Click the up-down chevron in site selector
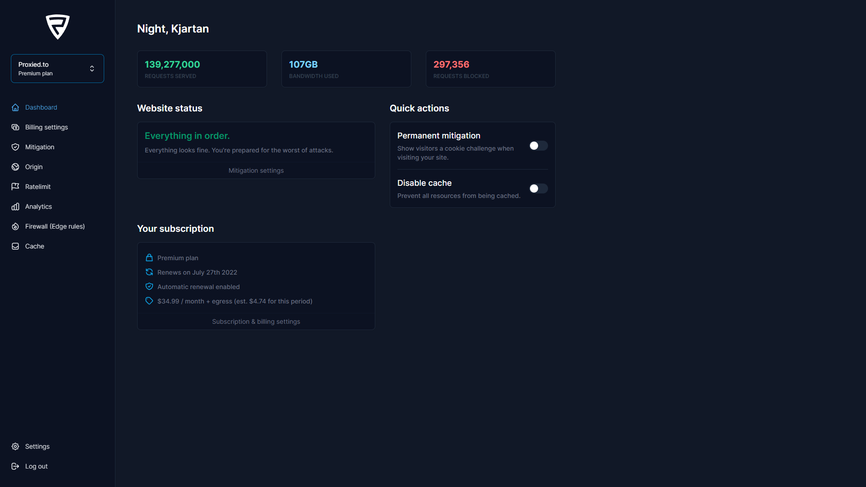Image resolution: width=866 pixels, height=487 pixels. [92, 69]
